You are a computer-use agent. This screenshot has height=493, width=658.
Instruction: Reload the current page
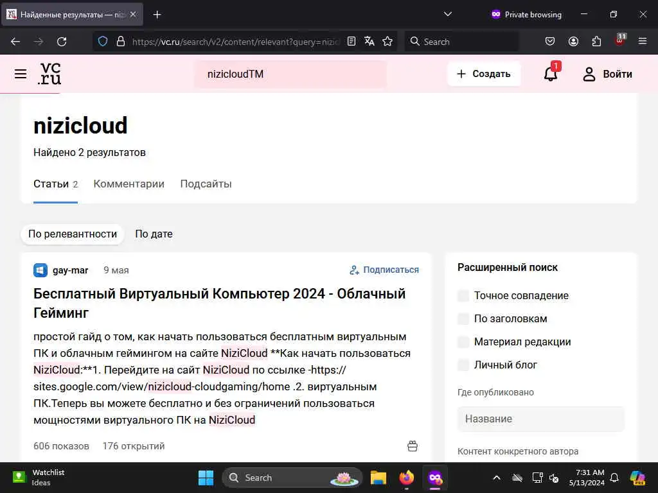click(x=62, y=42)
